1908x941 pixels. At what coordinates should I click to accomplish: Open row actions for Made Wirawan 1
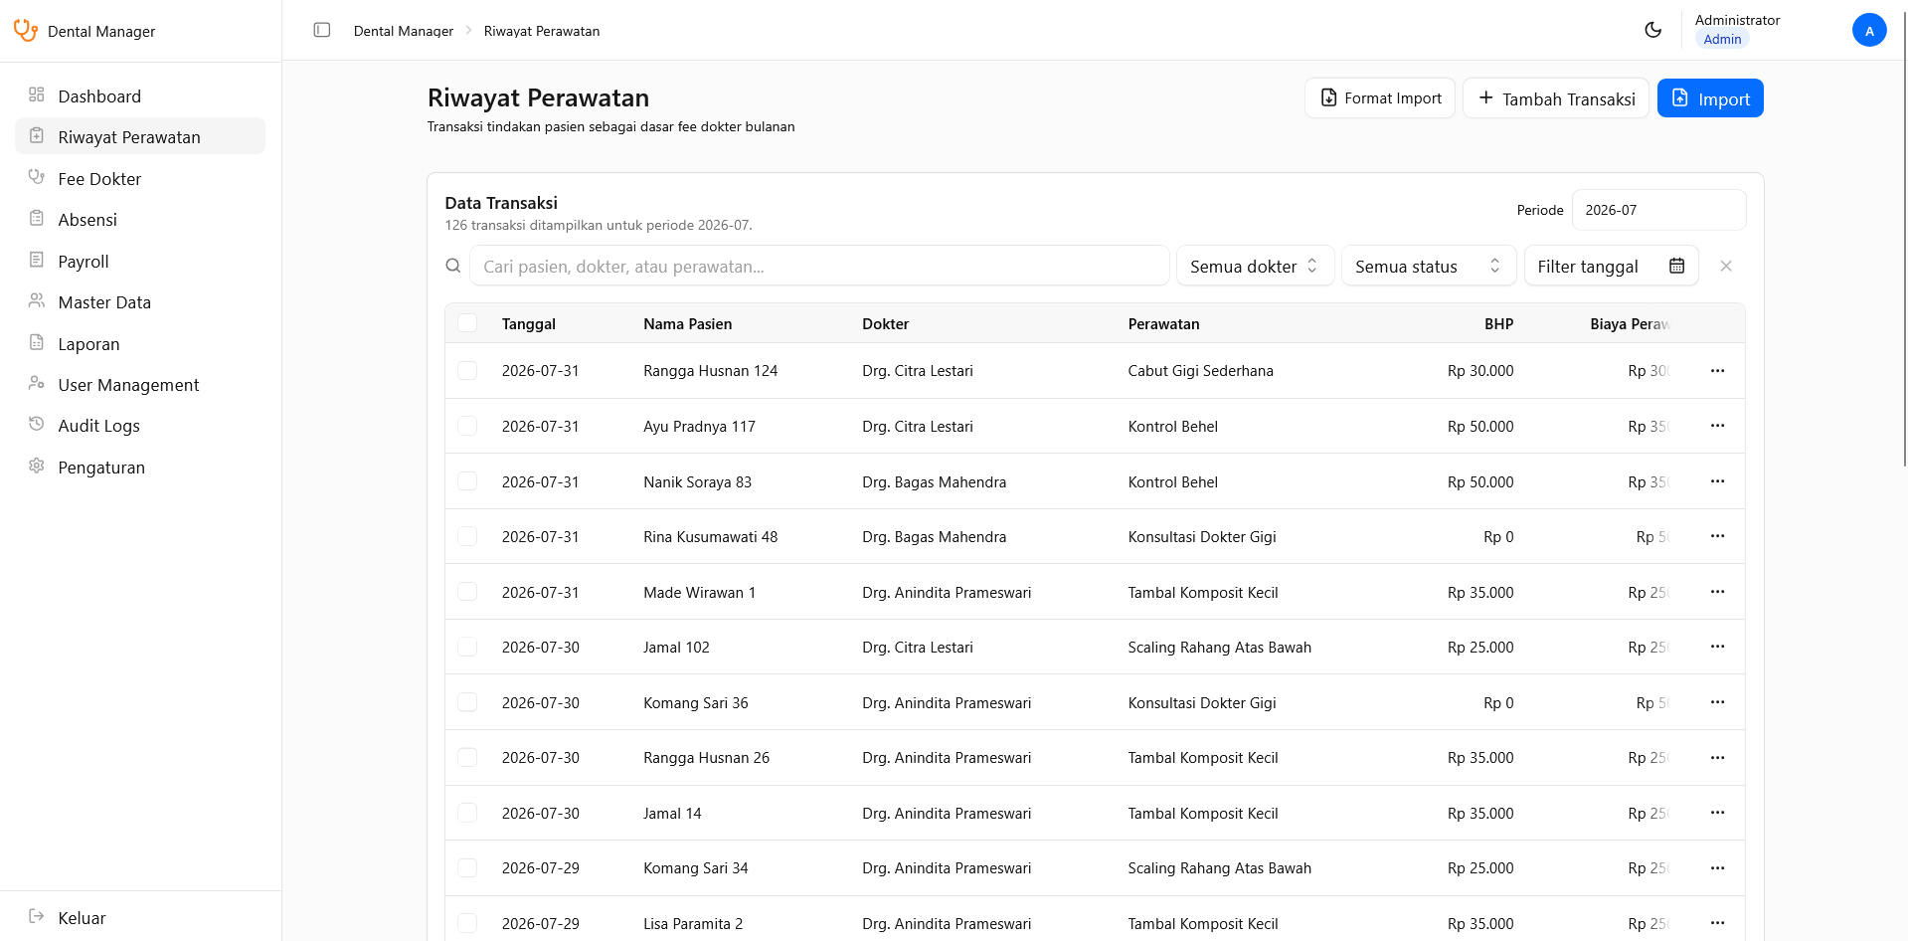point(1717,592)
